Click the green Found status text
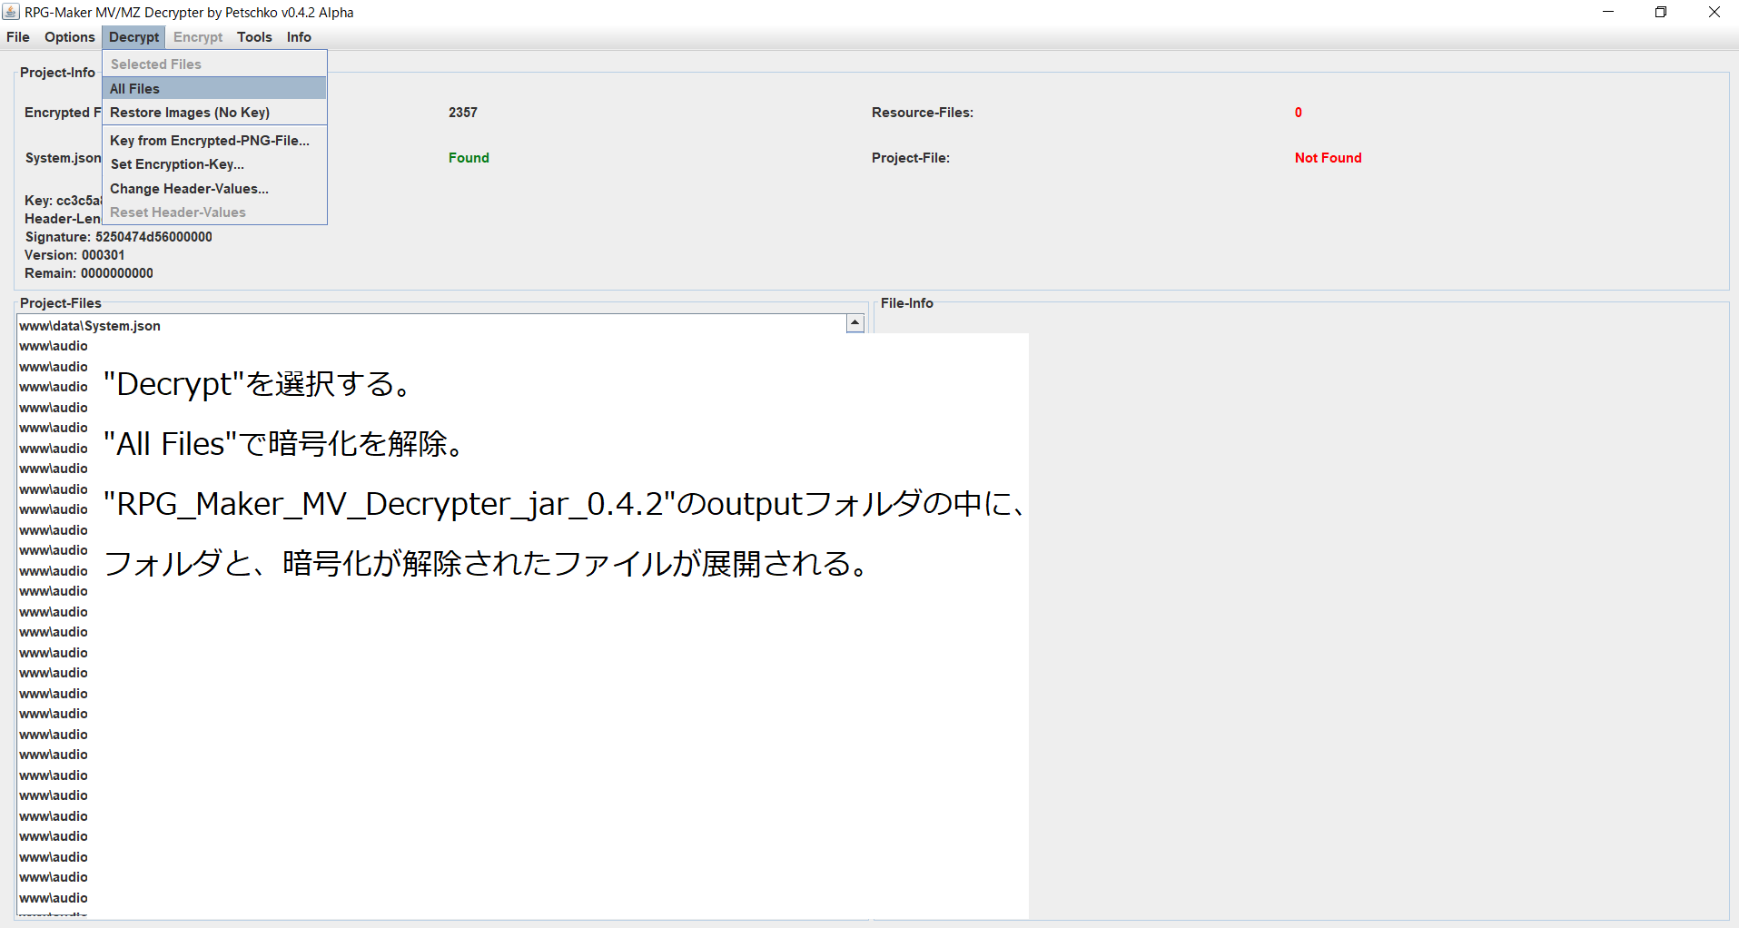1739x928 pixels. point(469,158)
